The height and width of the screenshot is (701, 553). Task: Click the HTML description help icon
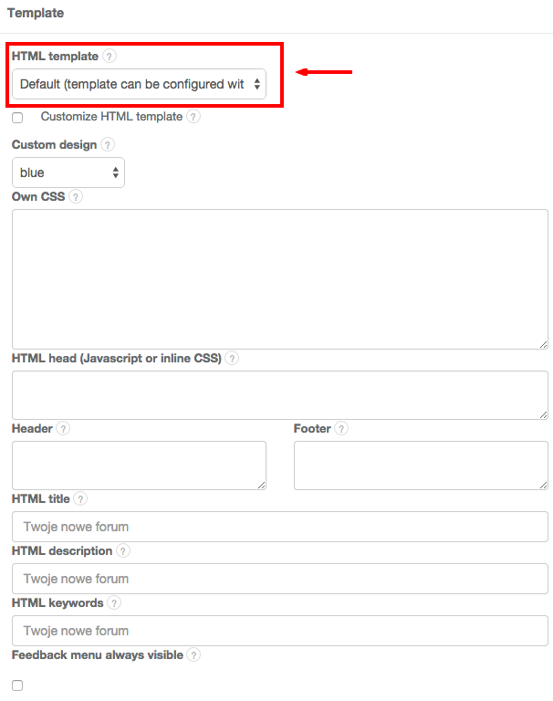coord(123,550)
